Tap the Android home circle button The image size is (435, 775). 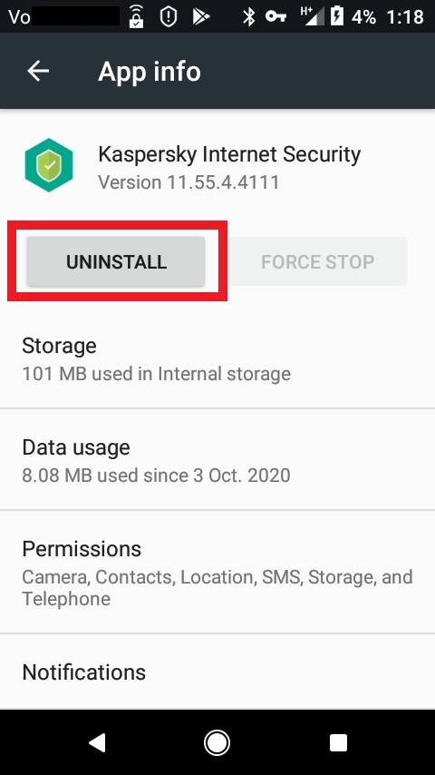coord(217,742)
